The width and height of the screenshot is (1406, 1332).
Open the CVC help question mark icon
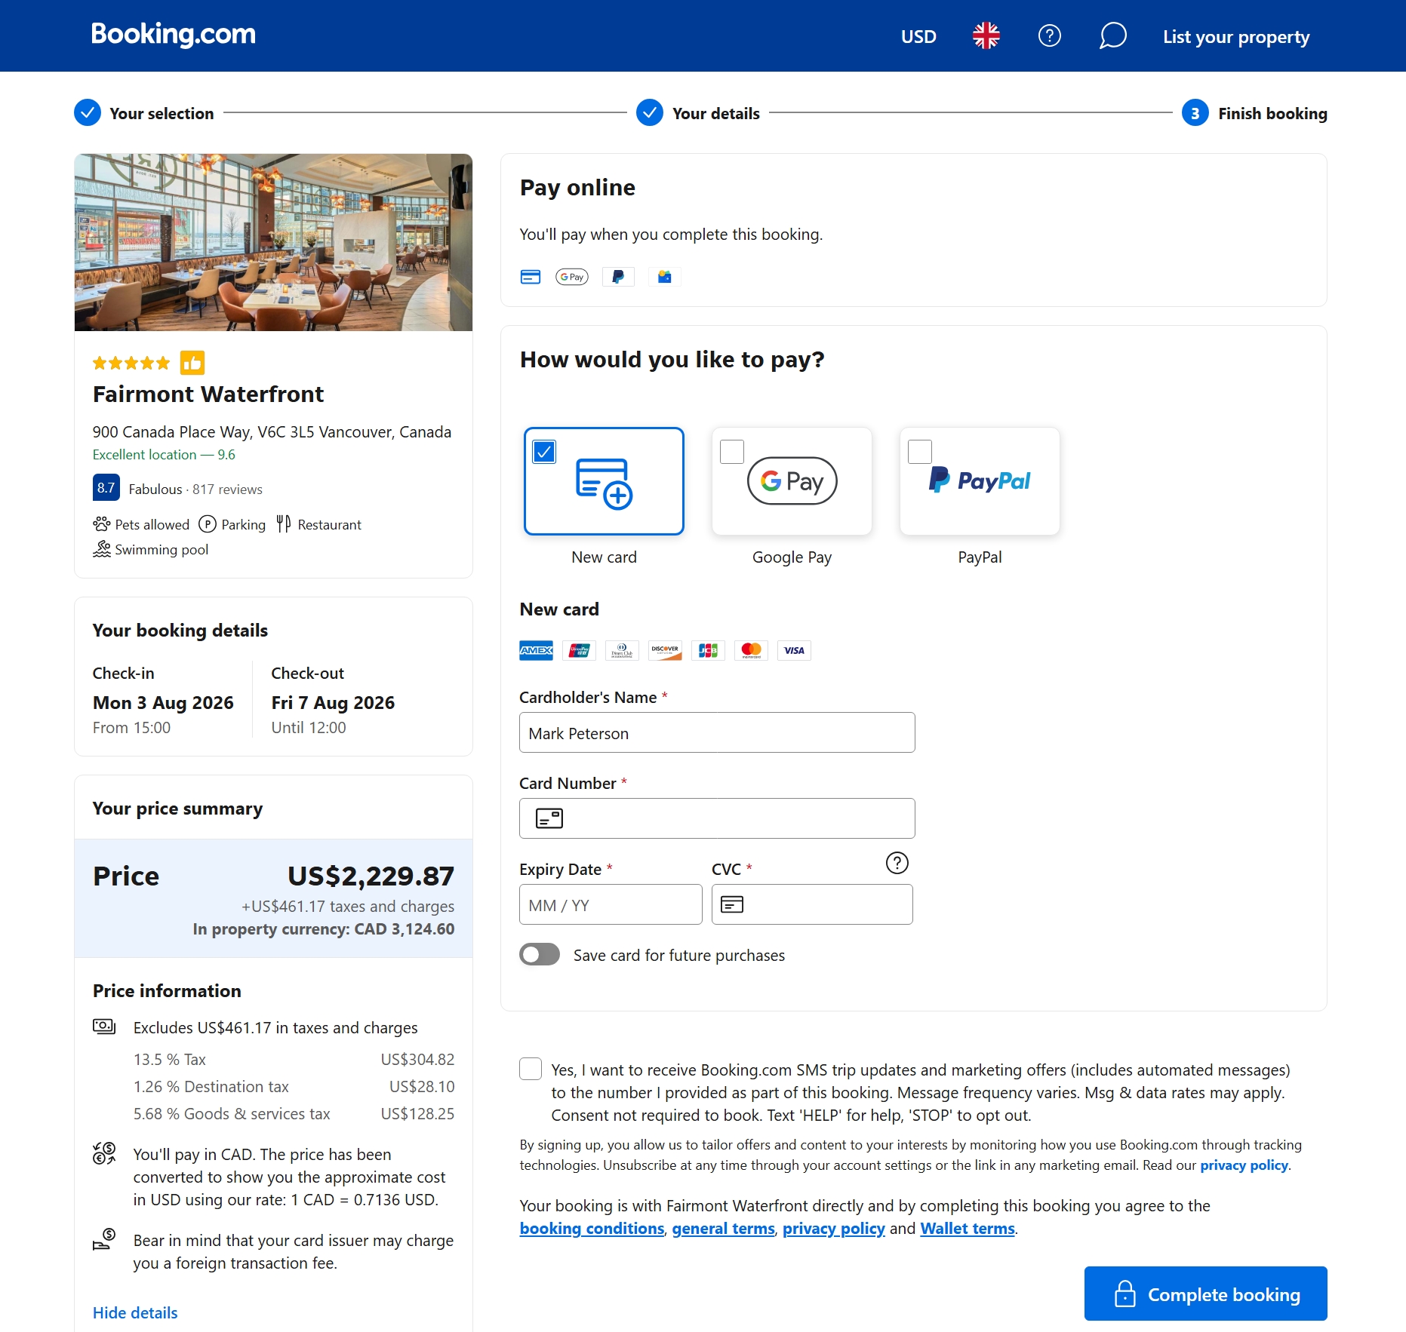(x=897, y=863)
